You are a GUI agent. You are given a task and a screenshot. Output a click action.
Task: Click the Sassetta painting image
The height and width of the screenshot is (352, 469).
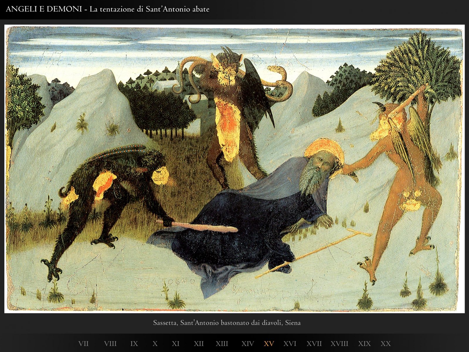pos(235,169)
